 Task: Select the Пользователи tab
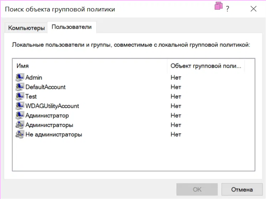(72, 27)
